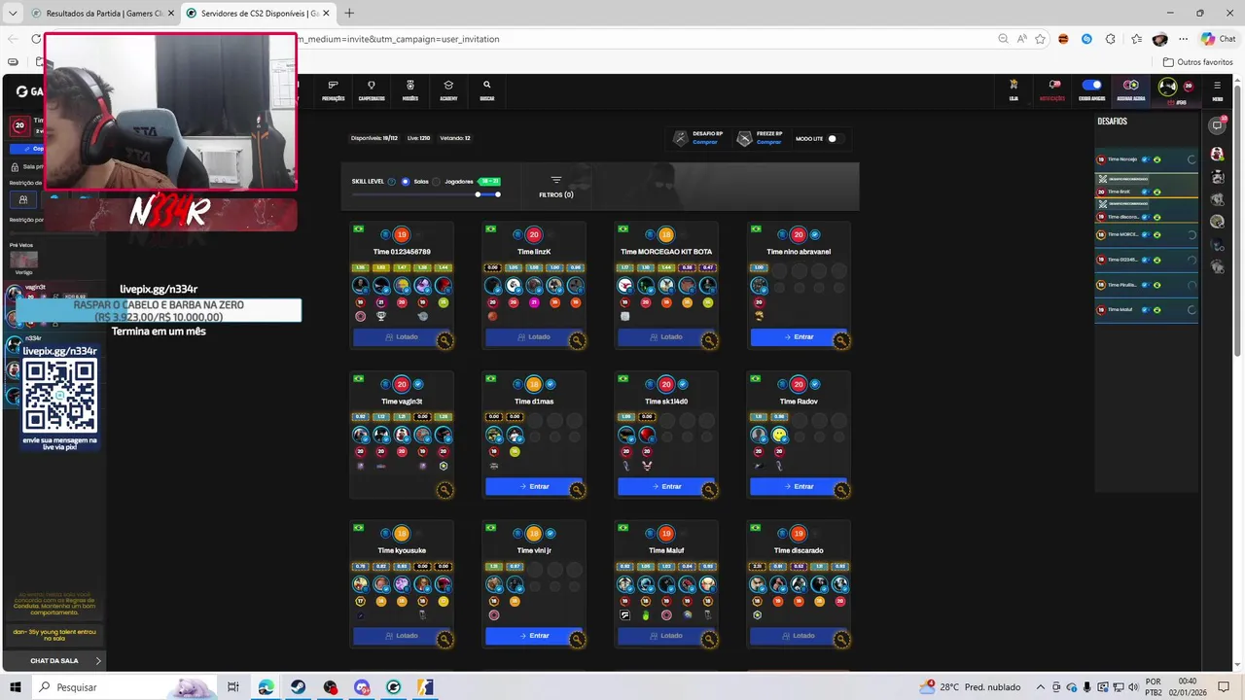This screenshot has width=1245, height=700.
Task: Inspect Time vagin3t room with magnifier icon
Action: pos(445,490)
